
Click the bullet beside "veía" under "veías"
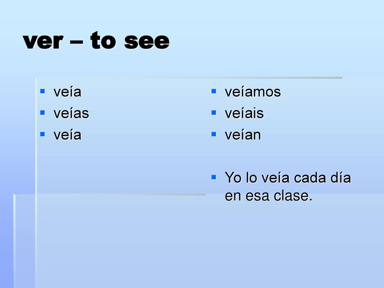43,134
